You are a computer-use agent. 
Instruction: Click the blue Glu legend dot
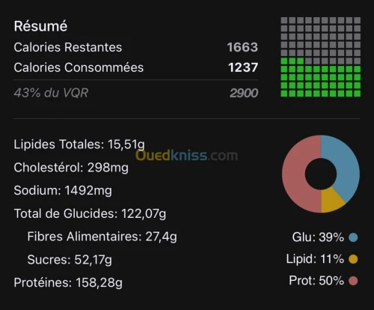click(353, 237)
